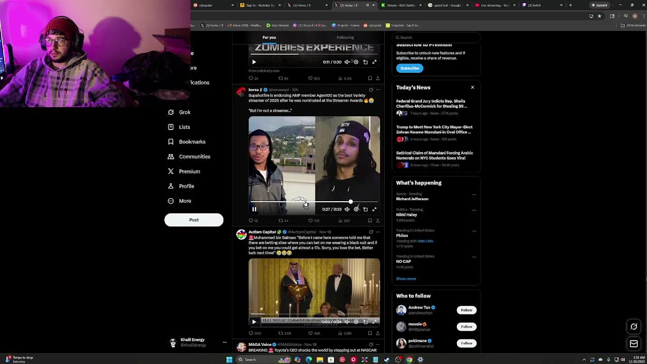Repost the Autism Capital post
The height and width of the screenshot is (364, 647).
pos(281,333)
